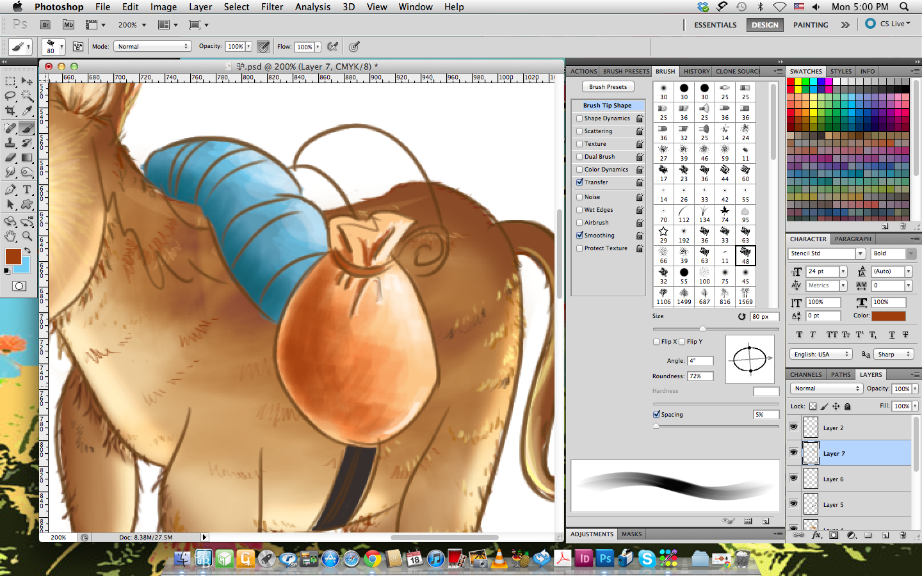Select the Eraser tool

10,157
